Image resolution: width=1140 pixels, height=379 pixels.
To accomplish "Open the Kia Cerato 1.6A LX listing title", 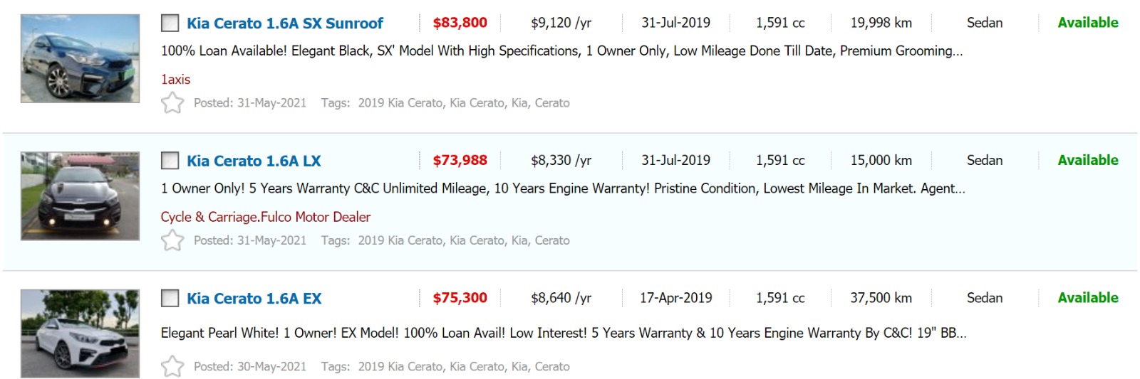I will click(254, 161).
